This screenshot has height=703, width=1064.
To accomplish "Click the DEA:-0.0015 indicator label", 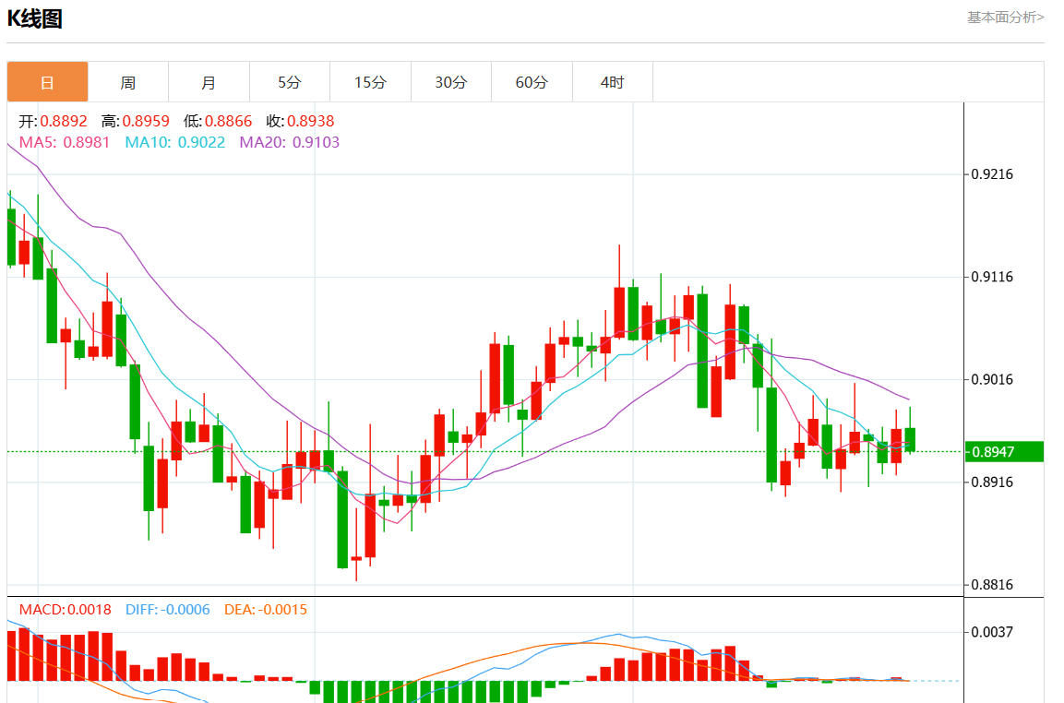I will (x=266, y=609).
